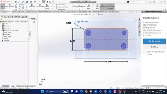This screenshot has height=94, width=167.
Task: Open the DisplayManager tab
Action: pyautogui.click(x=16, y=17)
